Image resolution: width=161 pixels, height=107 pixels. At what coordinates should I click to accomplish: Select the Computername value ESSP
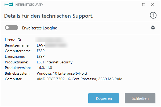[x=41, y=51]
